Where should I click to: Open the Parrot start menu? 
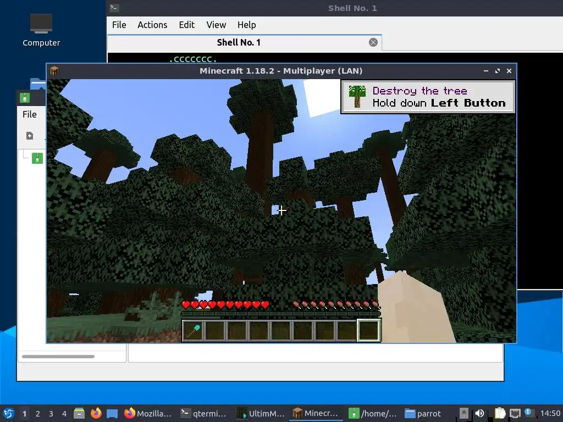tap(9, 413)
